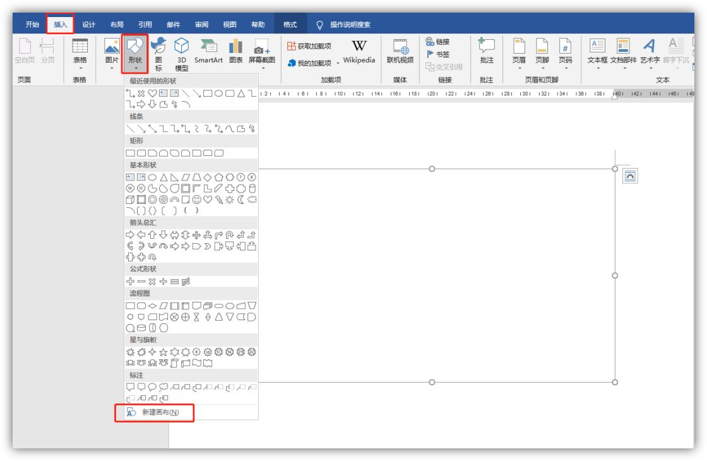Viewport: 707px width, 461px height.
Task: Click the Wikipedia add-in icon
Action: [x=359, y=50]
